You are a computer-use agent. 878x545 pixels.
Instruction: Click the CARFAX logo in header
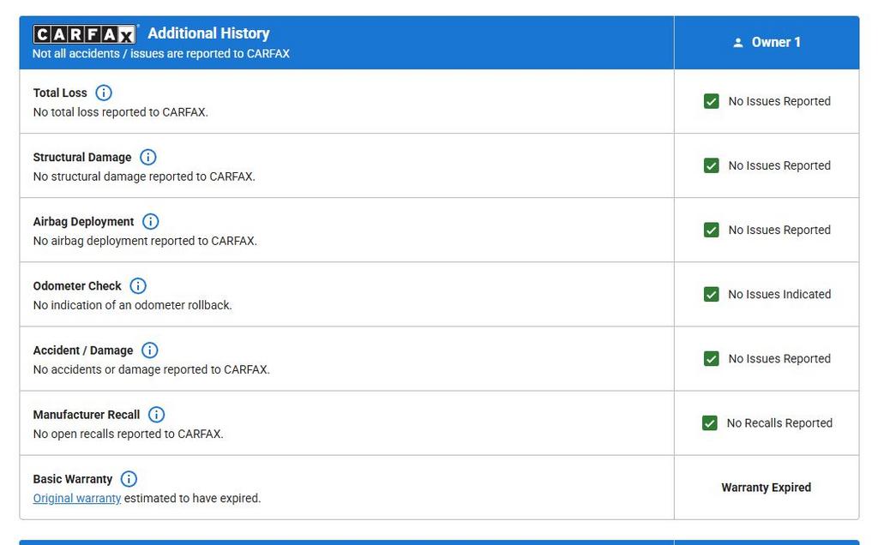pos(84,34)
